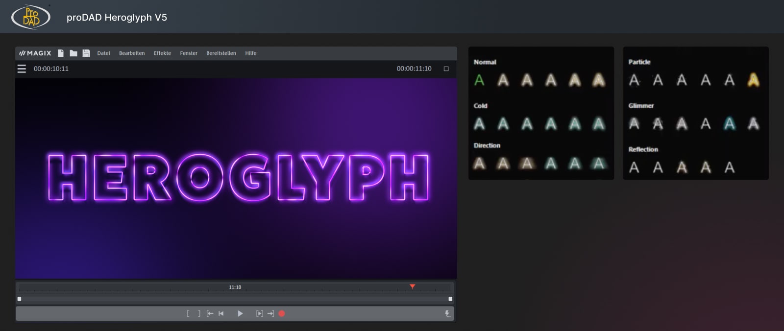Open the Bereitstellen menu
The image size is (784, 331).
click(x=221, y=53)
